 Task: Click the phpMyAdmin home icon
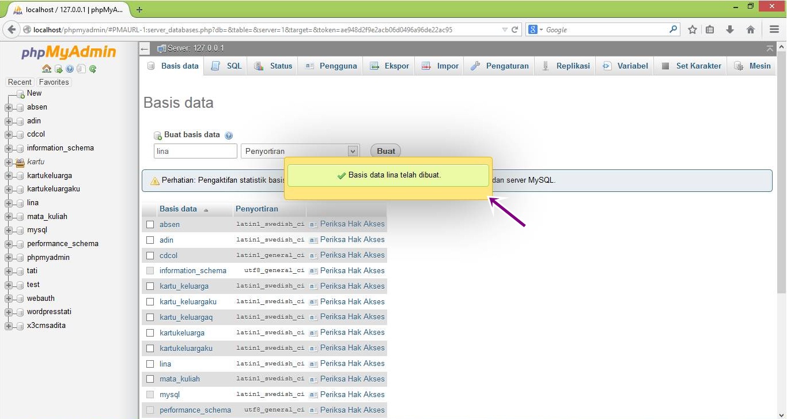pyautogui.click(x=47, y=69)
